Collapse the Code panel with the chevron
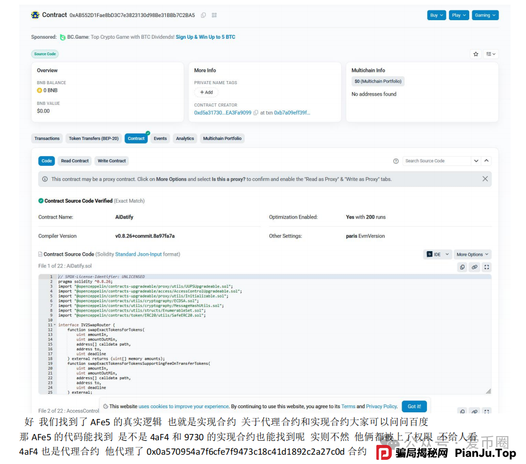The height and width of the screenshot is (464, 526). pyautogui.click(x=486, y=161)
